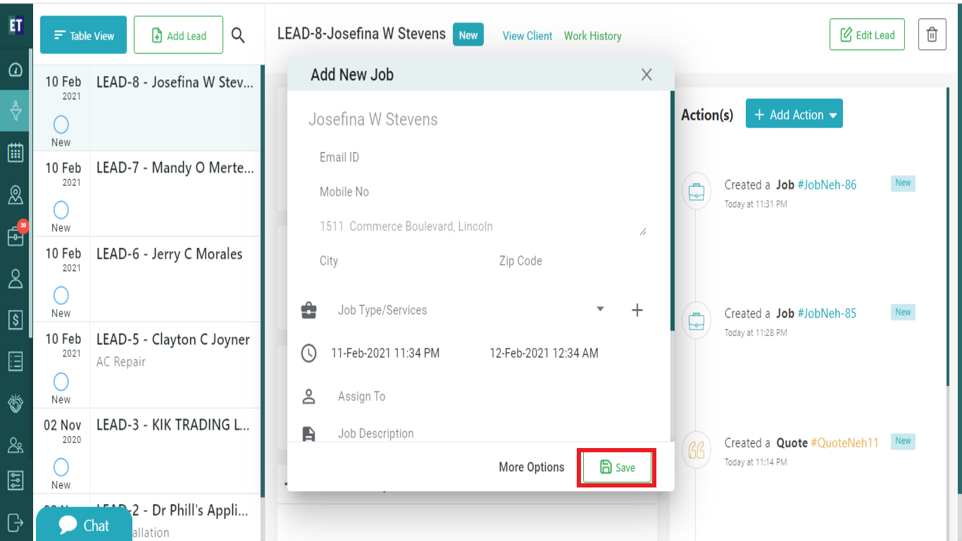This screenshot has height=541, width=962.
Task: Click quote icon for #QuoteNeh11 action
Action: click(696, 449)
